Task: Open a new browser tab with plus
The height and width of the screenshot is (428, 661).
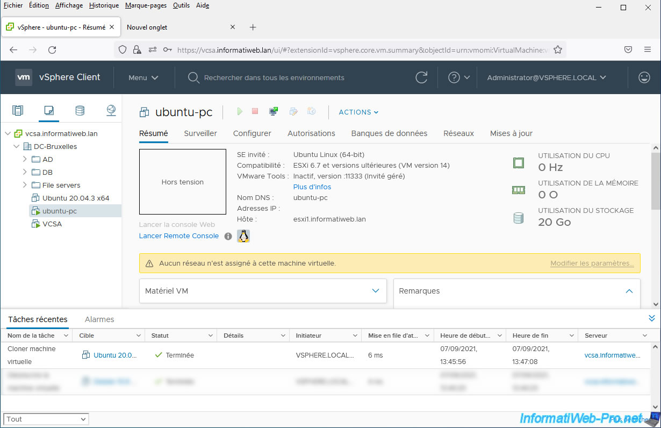Action: click(253, 27)
